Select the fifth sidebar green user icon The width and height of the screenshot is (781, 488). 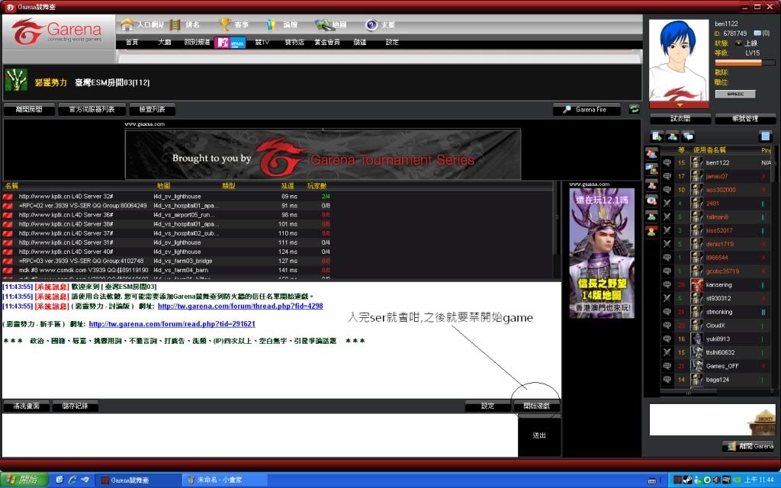651,216
